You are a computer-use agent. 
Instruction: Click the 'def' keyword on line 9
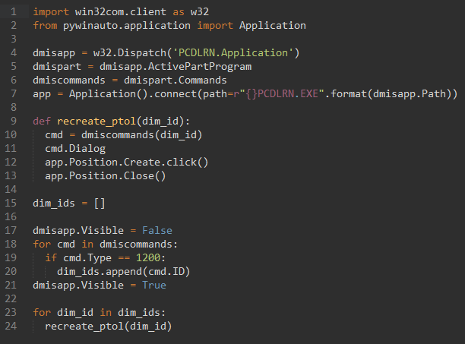click(42, 122)
